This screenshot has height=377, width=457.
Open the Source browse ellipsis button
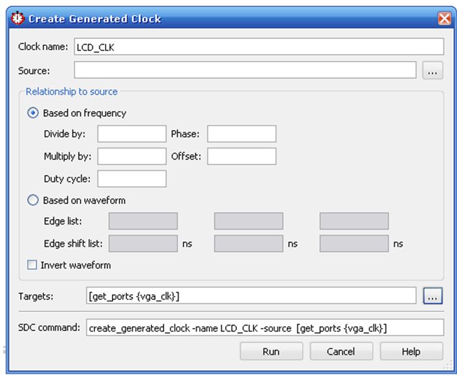coord(431,71)
